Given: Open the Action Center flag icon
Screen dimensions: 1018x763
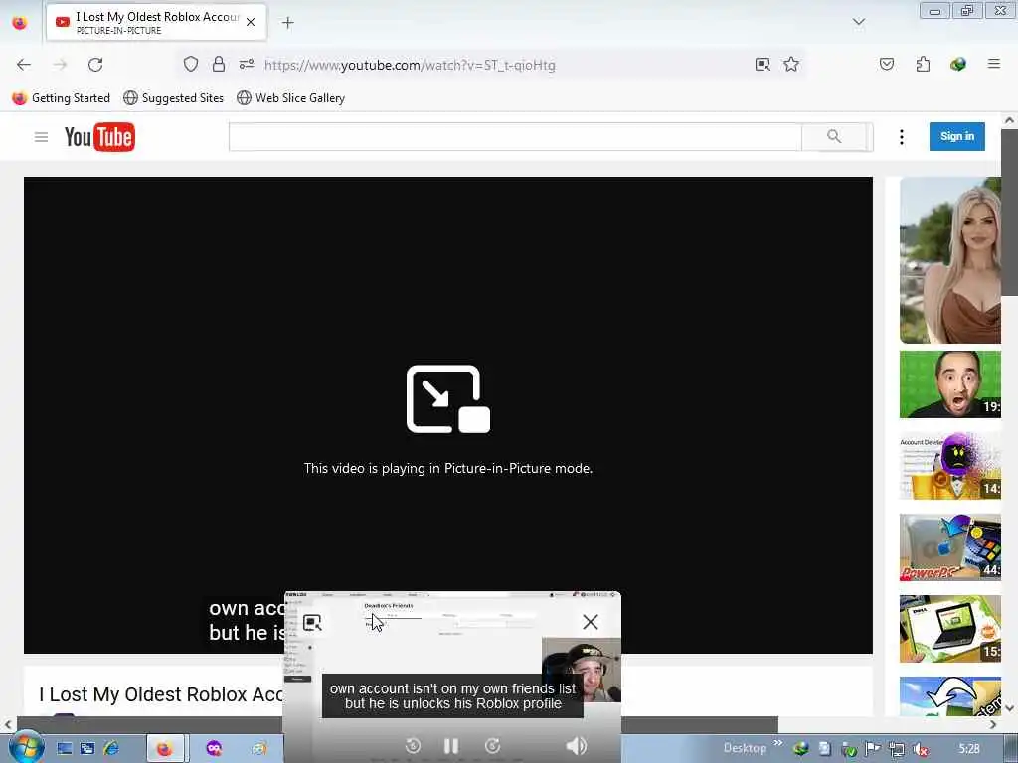Looking at the screenshot, I should point(872,749).
